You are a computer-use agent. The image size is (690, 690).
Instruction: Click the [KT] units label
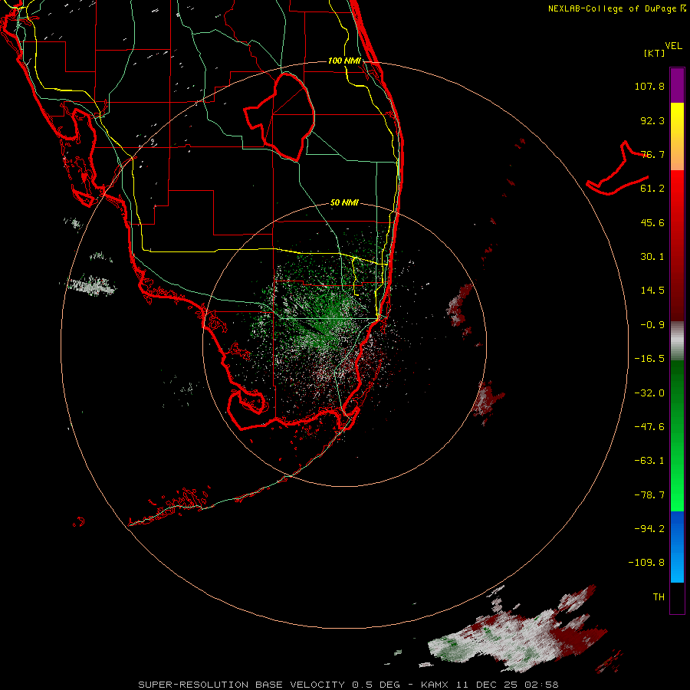[x=655, y=53]
